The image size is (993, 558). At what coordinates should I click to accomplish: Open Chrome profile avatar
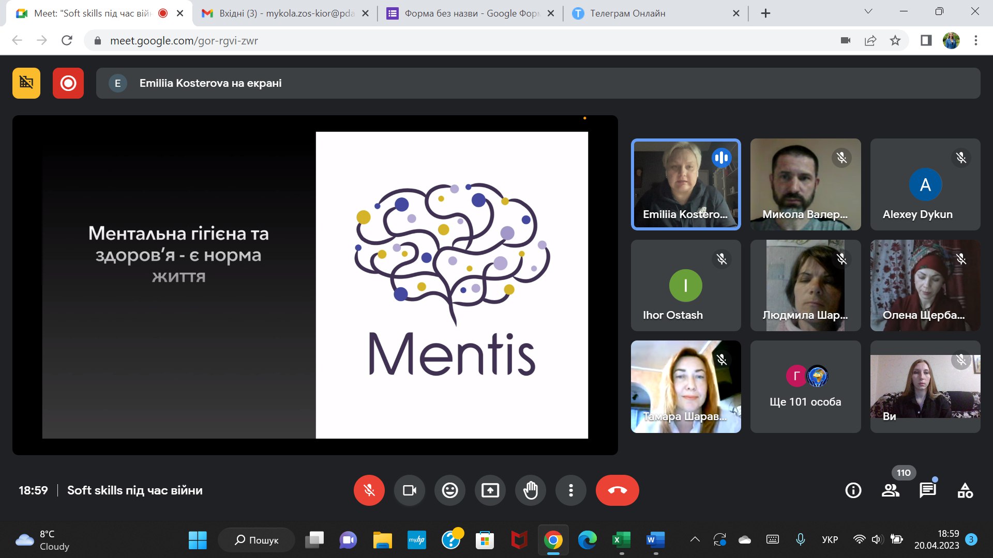(x=951, y=40)
